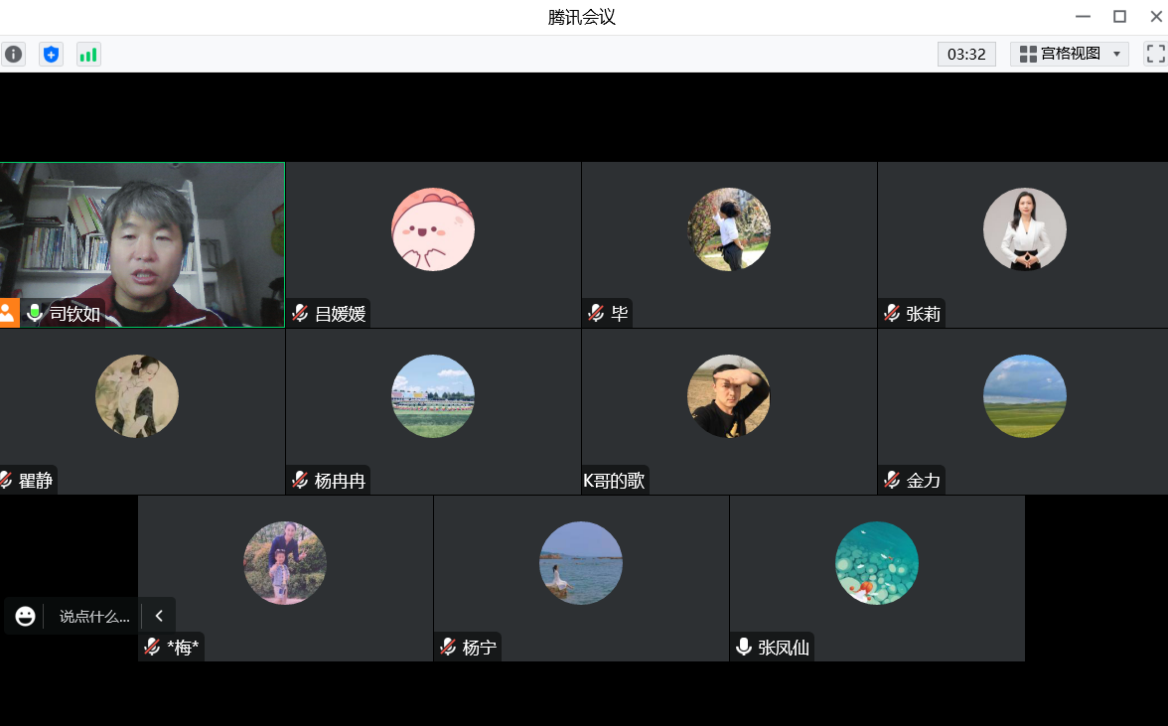
Task: Toggle muted mic icon beside 杨宁
Action: point(448,648)
